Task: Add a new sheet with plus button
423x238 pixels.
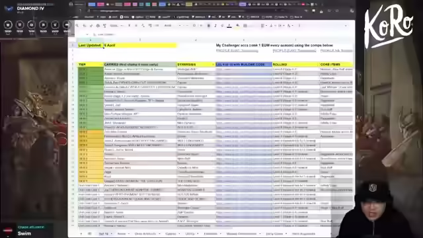Action: pyautogui.click(x=81, y=233)
